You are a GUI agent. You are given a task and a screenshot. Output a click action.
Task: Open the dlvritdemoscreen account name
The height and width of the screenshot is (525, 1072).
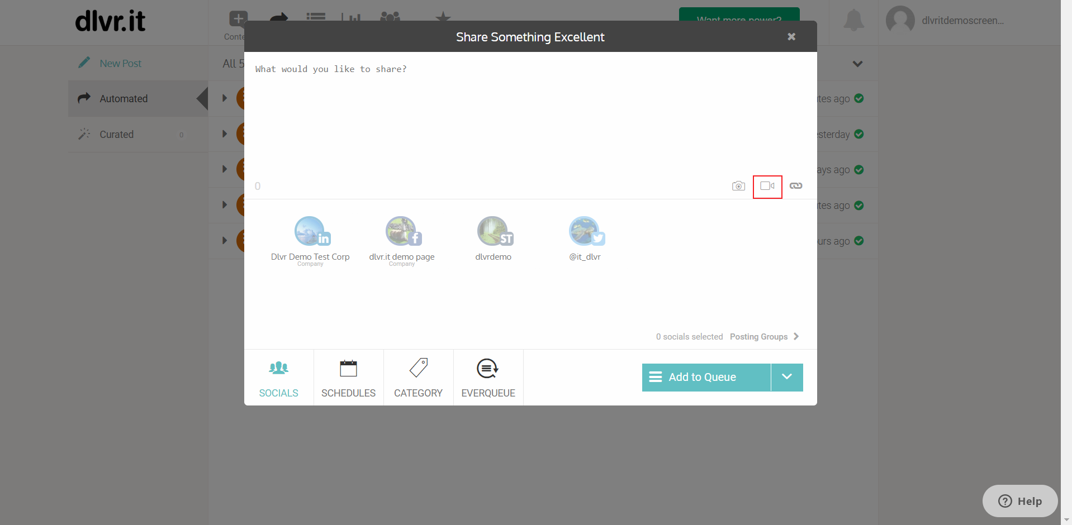[x=962, y=21]
